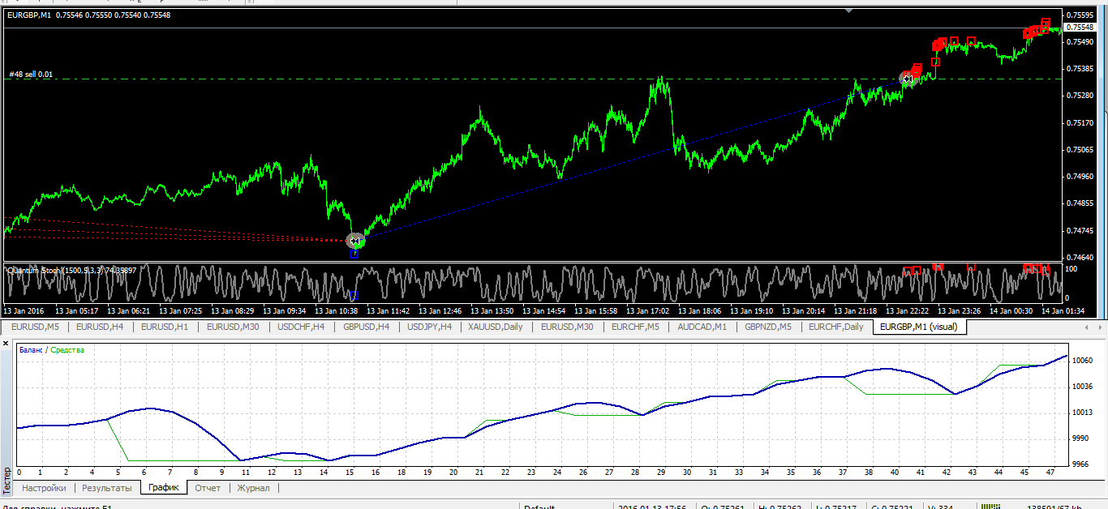Open the EURUSD,M5 chart tab
The height and width of the screenshot is (509, 1108).
[34, 327]
